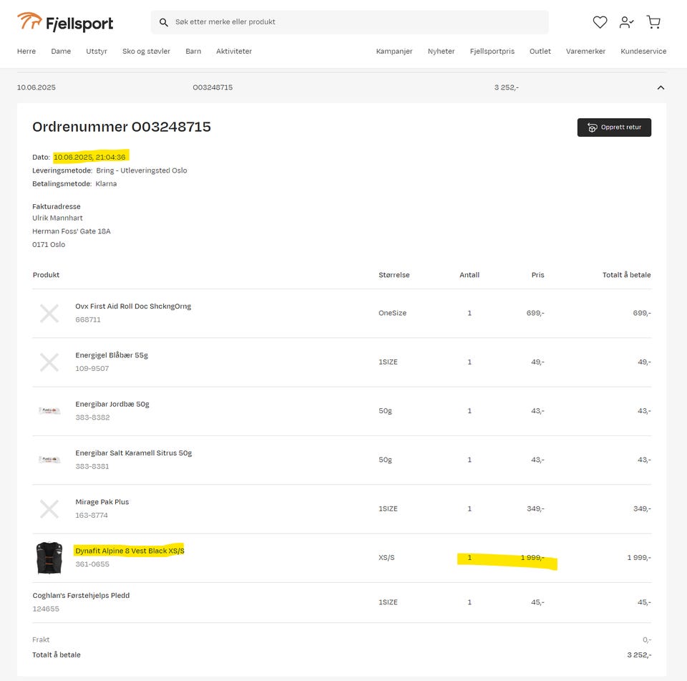
Task: Open product Energibar Jordbæ 50g
Action: (112, 404)
